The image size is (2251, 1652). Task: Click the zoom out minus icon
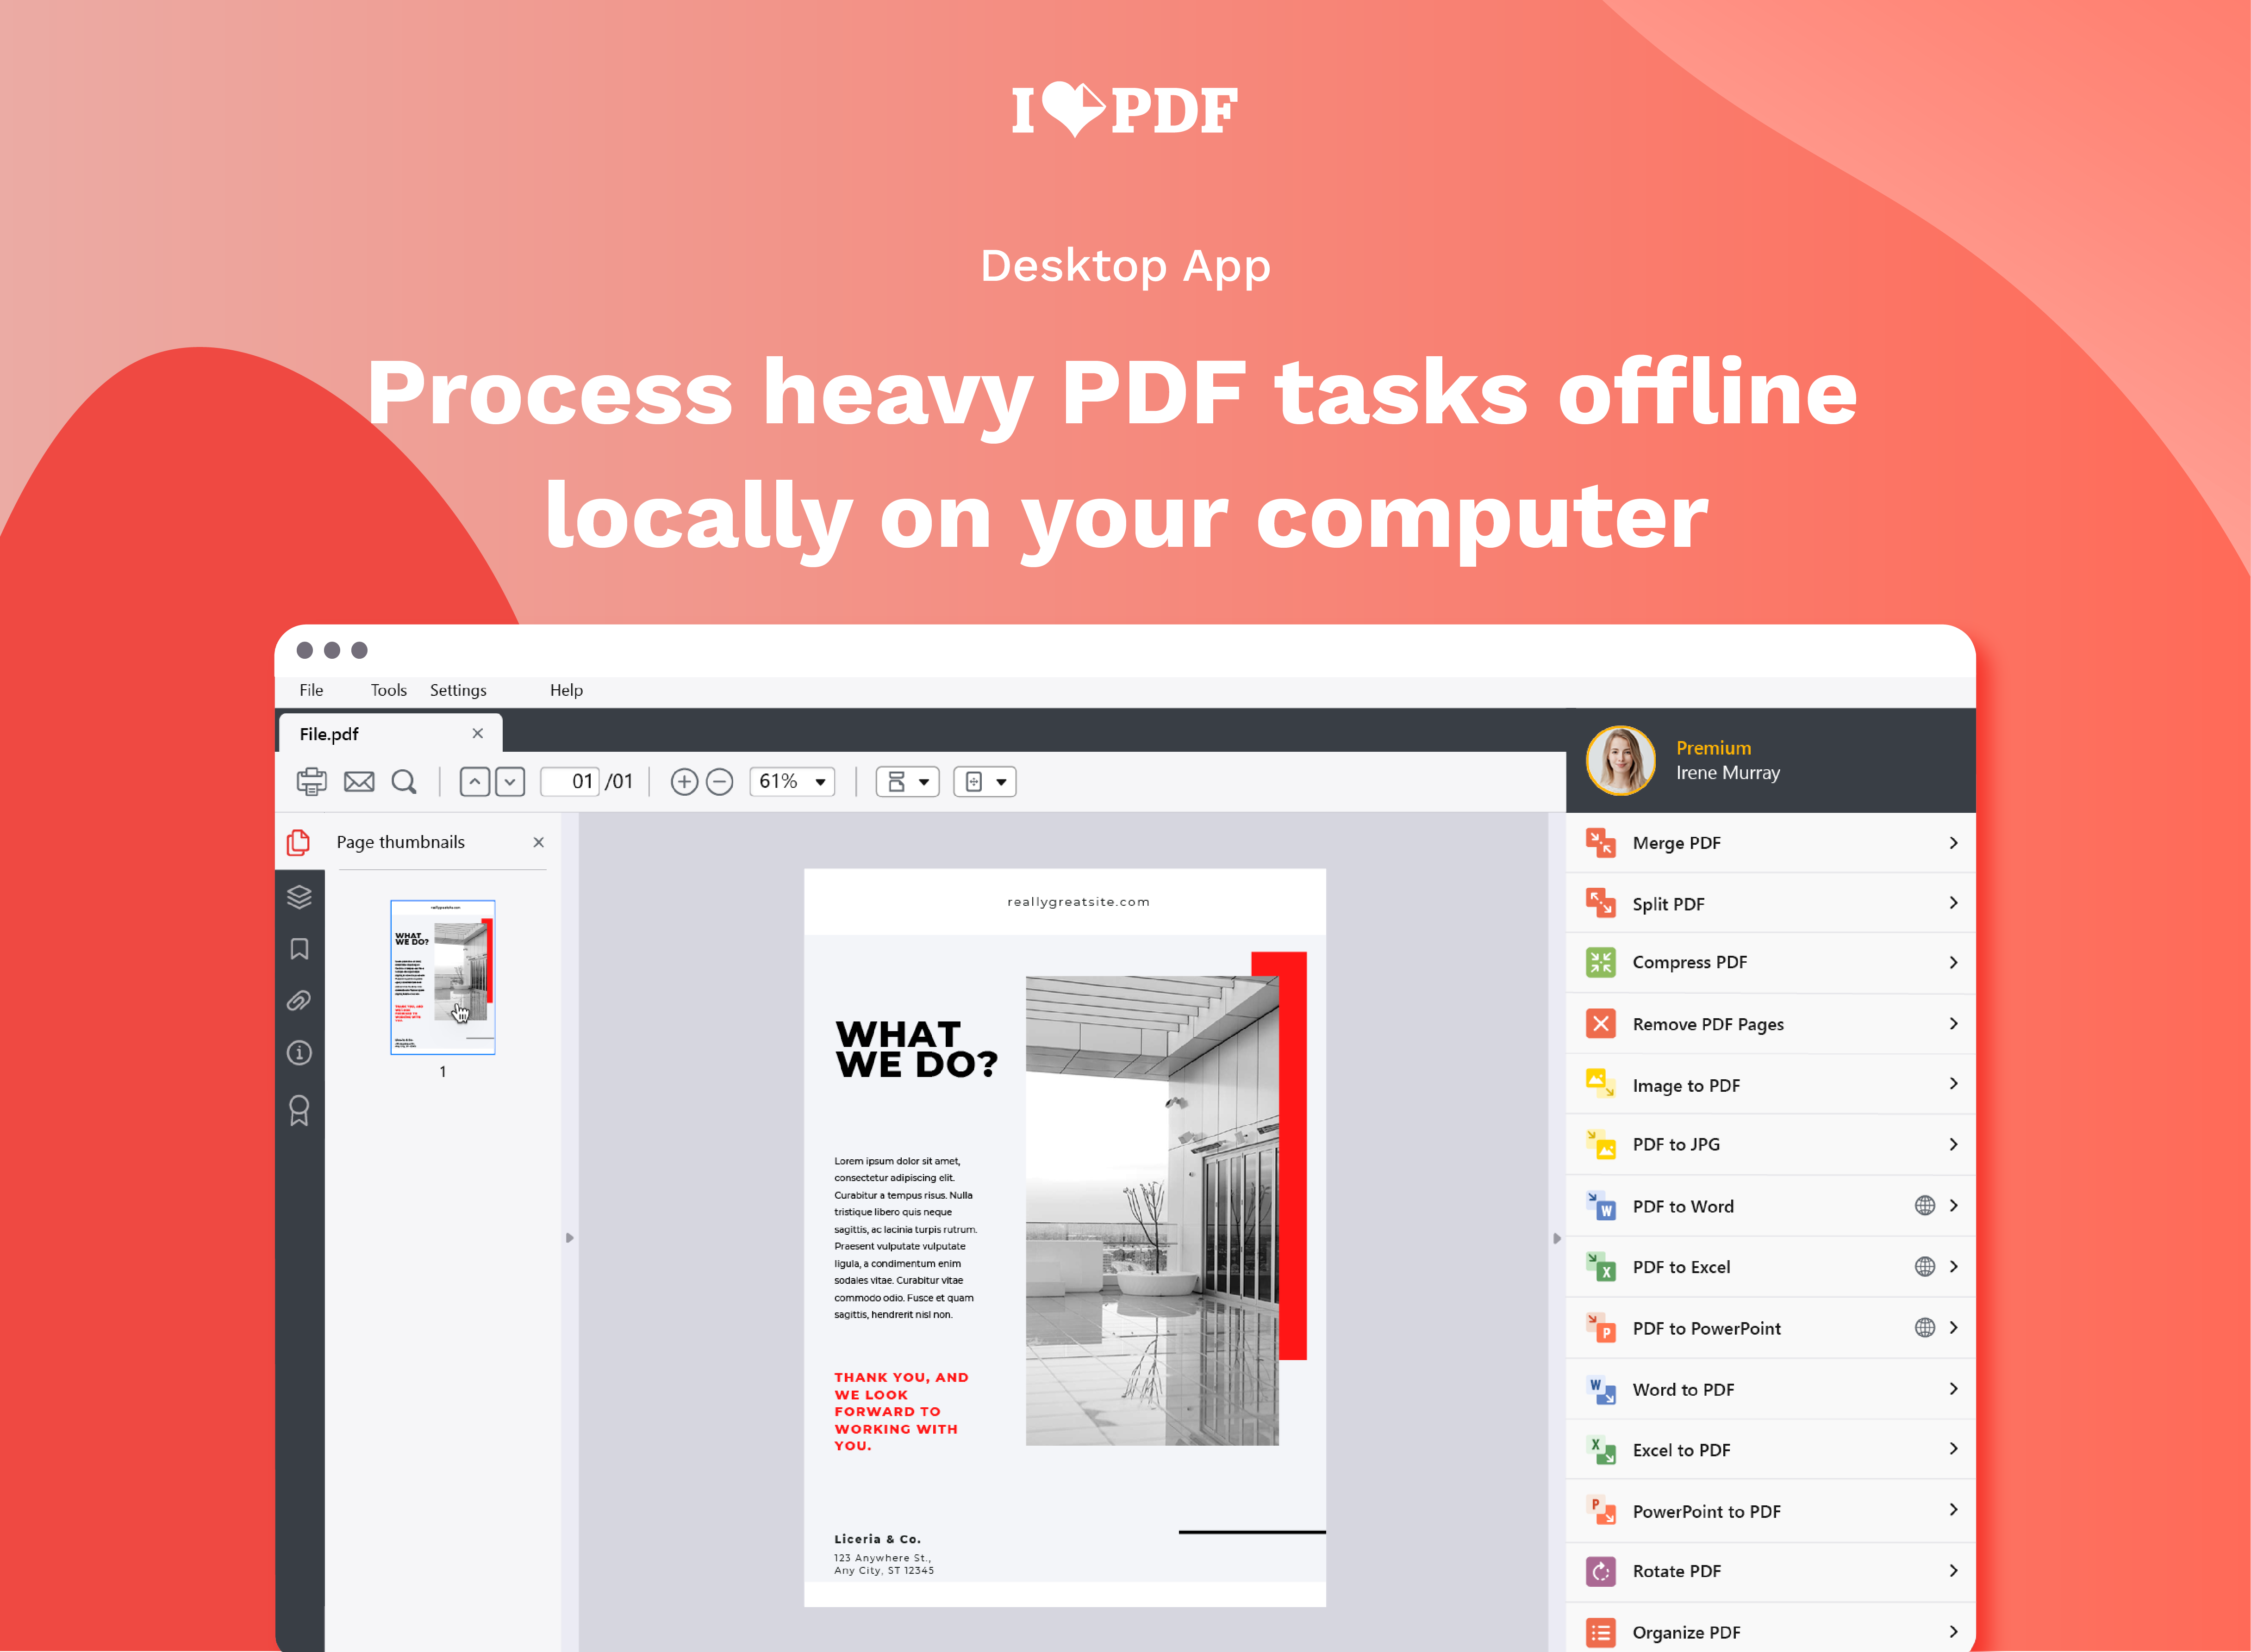[719, 781]
